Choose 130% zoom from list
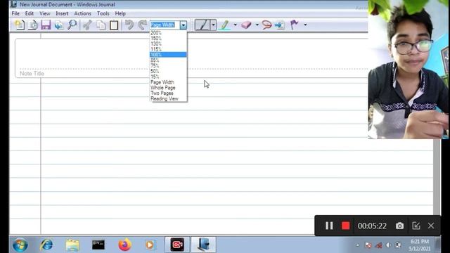 point(168,44)
